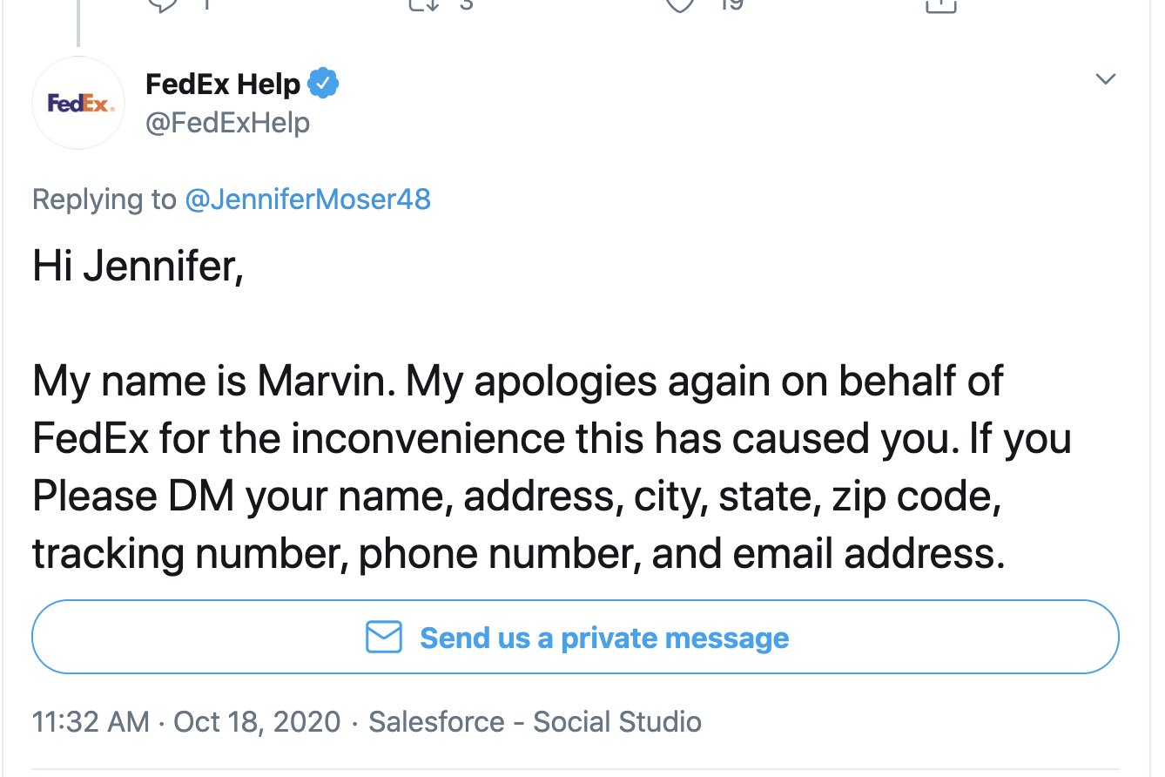
Task: Open the @JenniferMoser48 profile mention
Action: click(307, 199)
